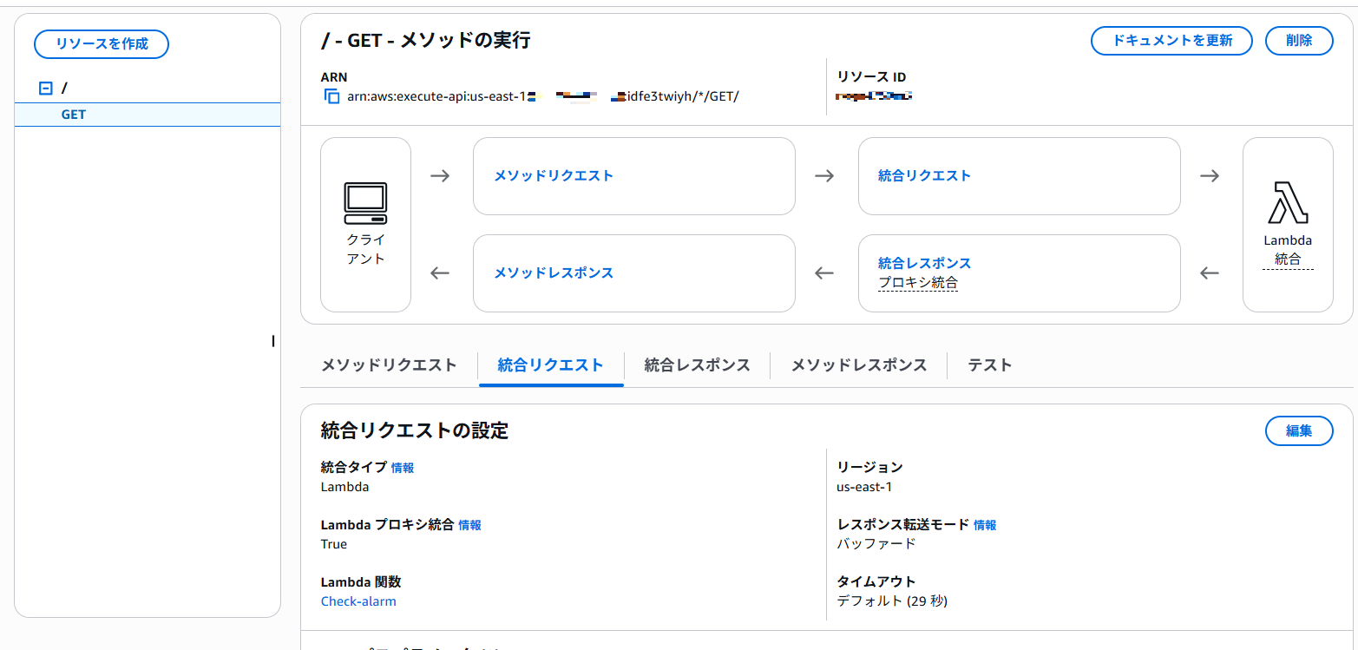1358x650 pixels.
Task: Open the 統合リクエスト box in the flow diagram
Action: coord(924,175)
